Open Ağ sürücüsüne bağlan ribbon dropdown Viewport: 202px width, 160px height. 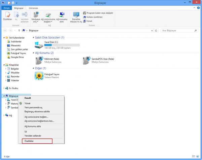point(48,17)
